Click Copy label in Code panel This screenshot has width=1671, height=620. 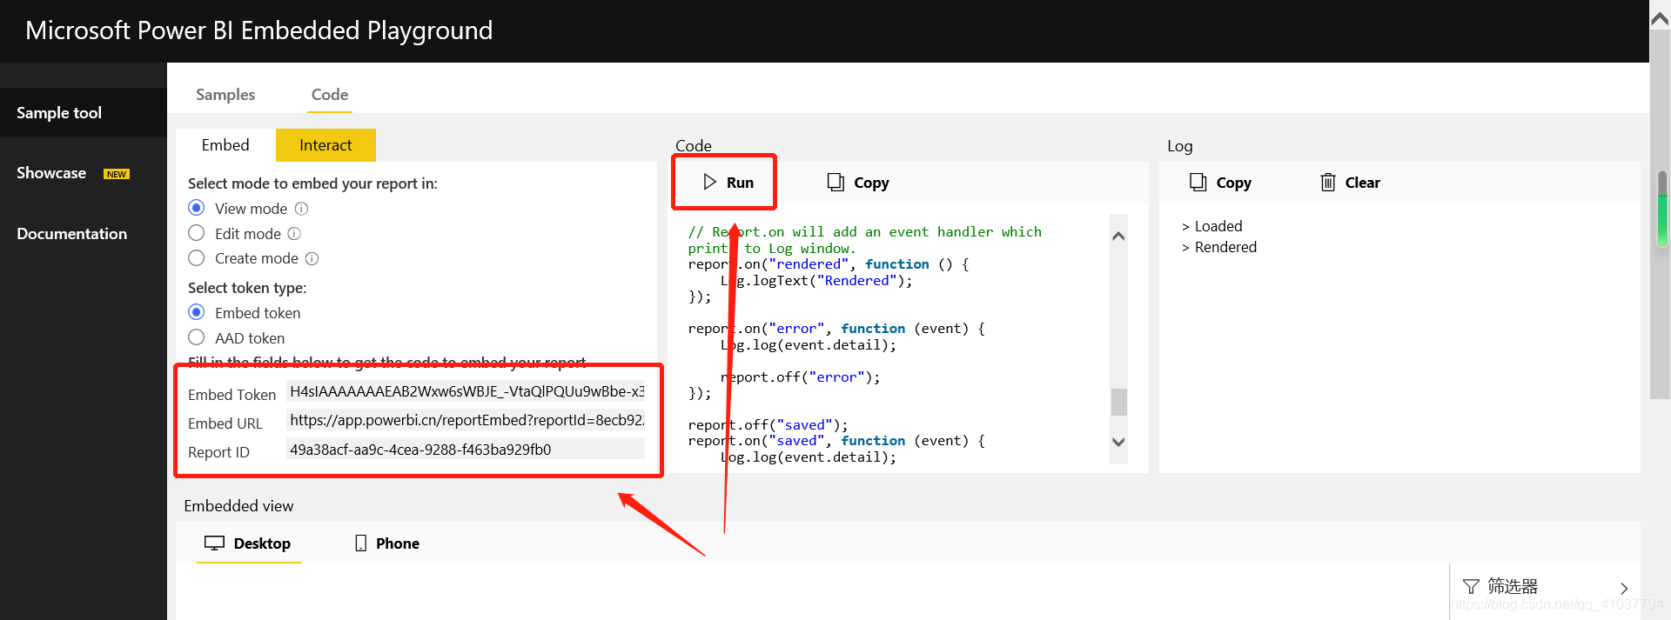click(x=871, y=183)
